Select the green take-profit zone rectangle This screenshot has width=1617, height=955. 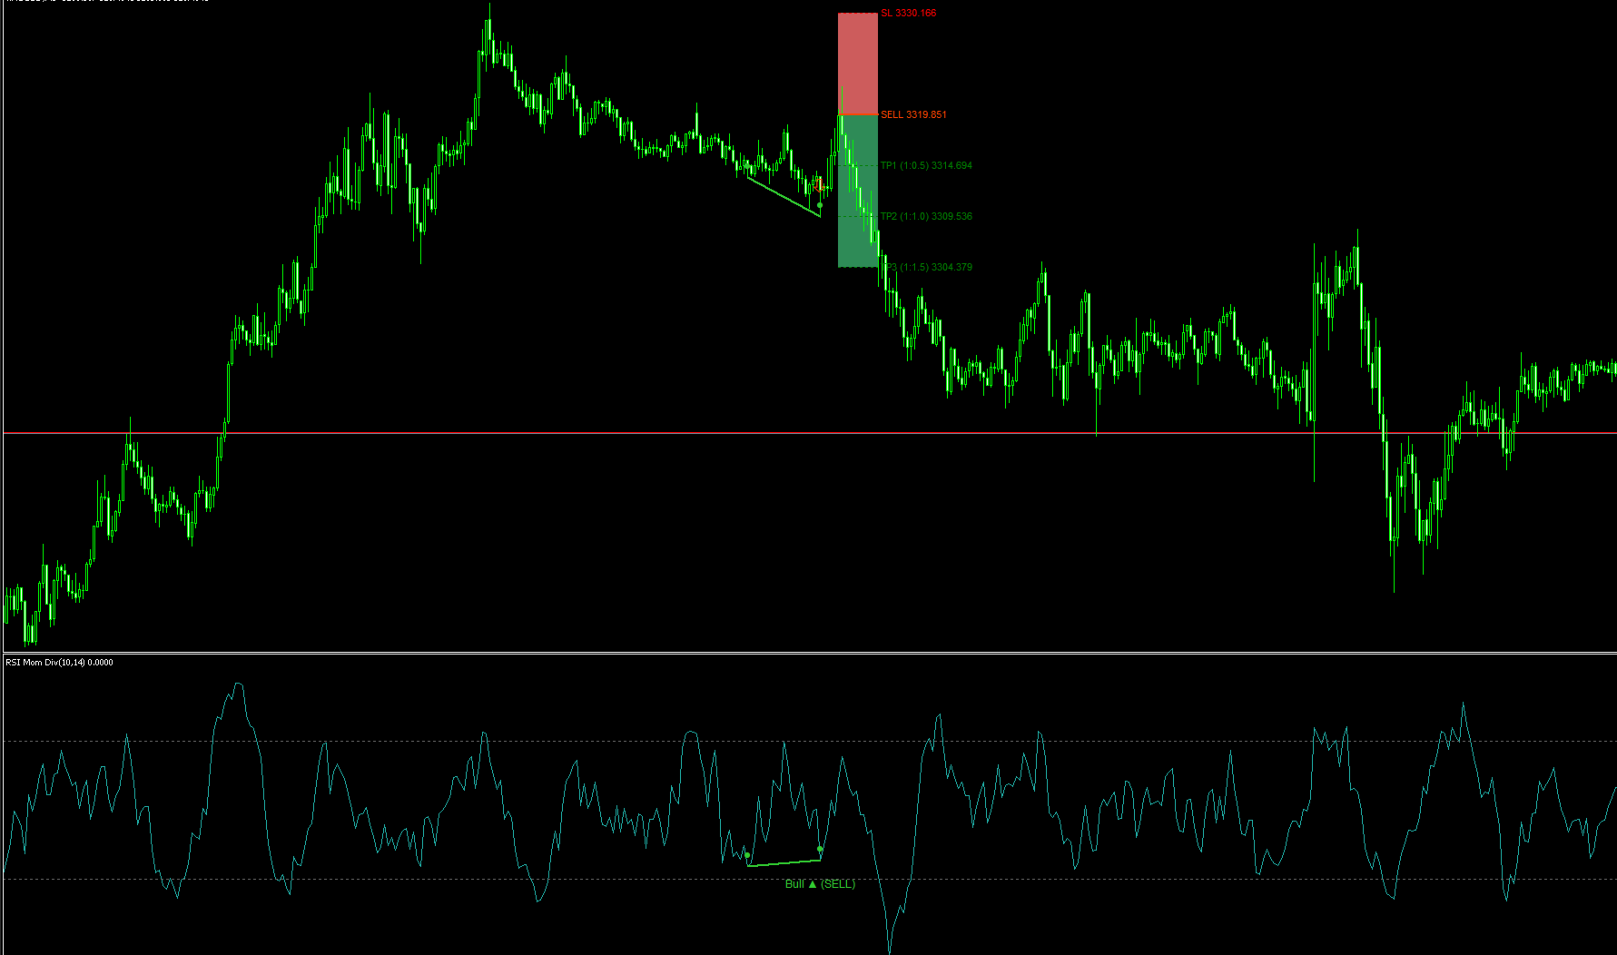(858, 191)
